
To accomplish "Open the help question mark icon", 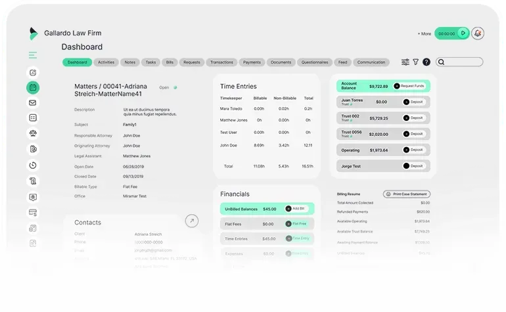I will pyautogui.click(x=426, y=62).
